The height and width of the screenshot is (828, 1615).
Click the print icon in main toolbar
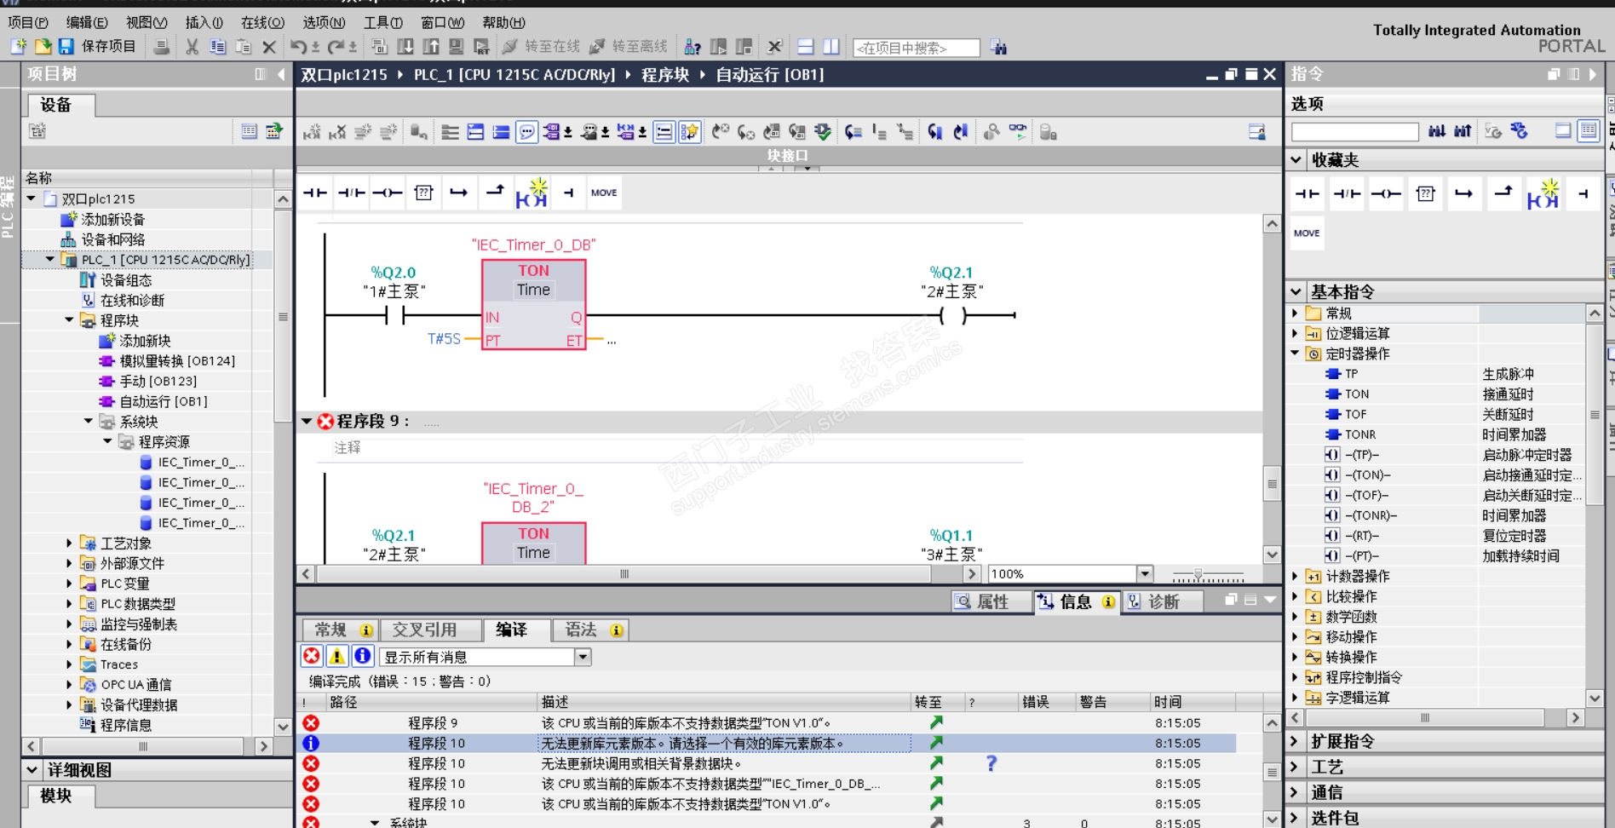(x=161, y=47)
